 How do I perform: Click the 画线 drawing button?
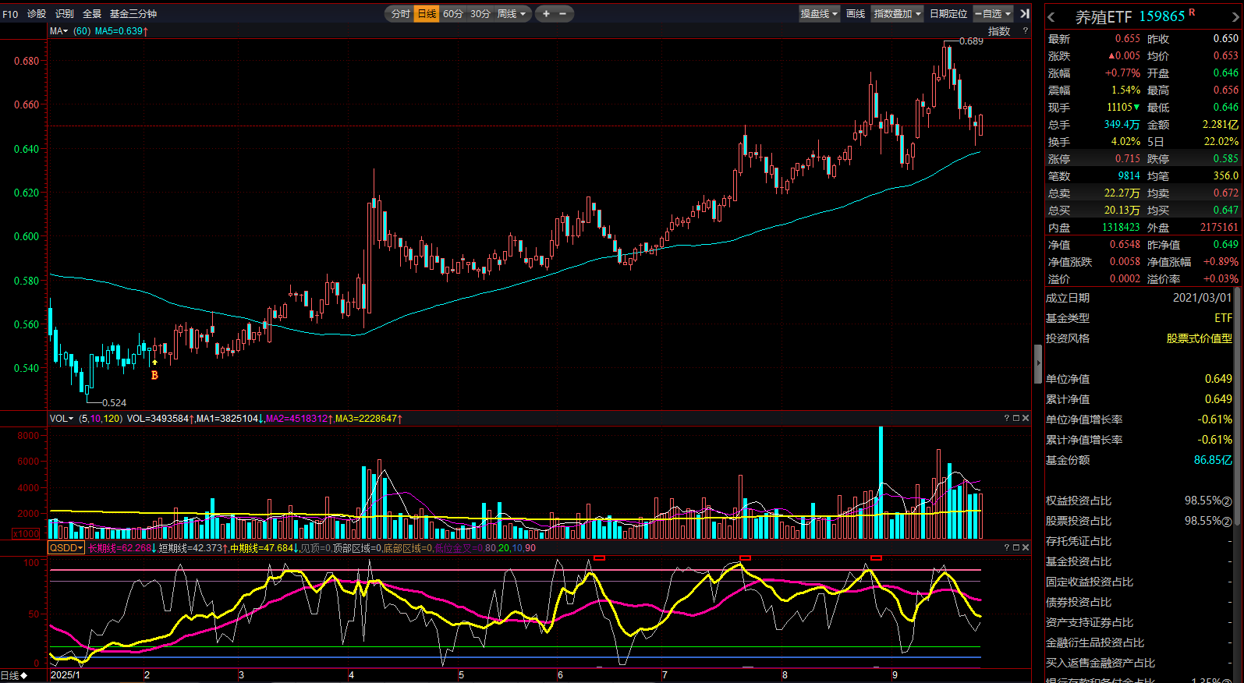tap(856, 14)
